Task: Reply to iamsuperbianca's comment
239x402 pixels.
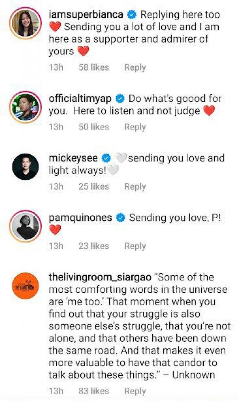Action: pyautogui.click(x=135, y=68)
